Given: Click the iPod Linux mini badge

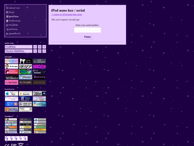Looking at the screenshot, I should pyautogui.click(x=26, y=130).
